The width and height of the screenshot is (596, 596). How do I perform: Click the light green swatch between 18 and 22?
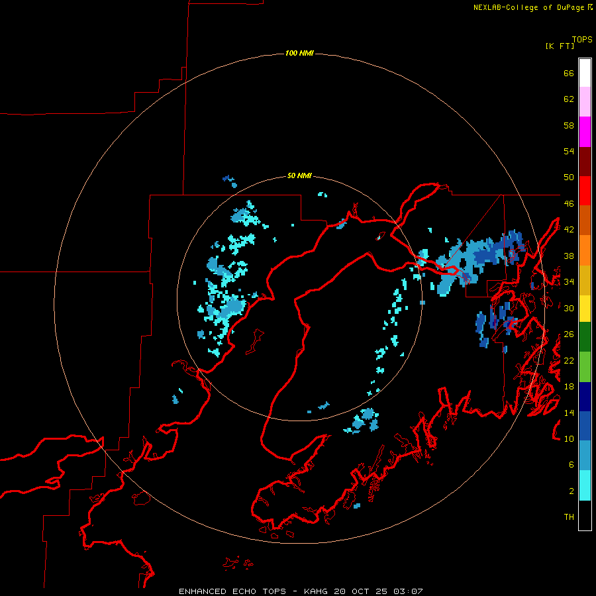point(585,367)
